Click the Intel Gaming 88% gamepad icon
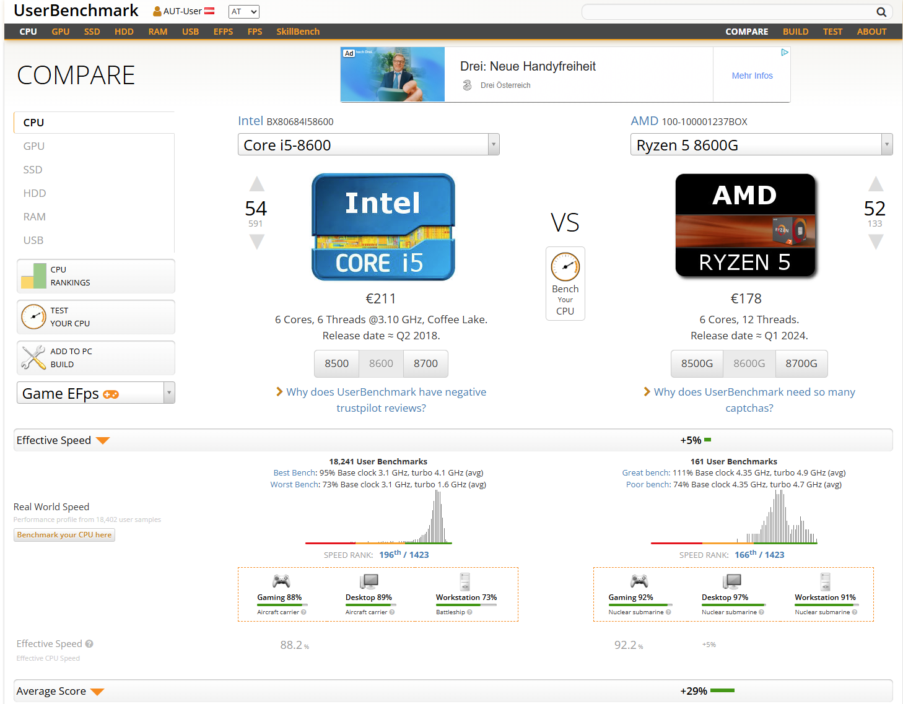This screenshot has width=903, height=704. coord(281,581)
